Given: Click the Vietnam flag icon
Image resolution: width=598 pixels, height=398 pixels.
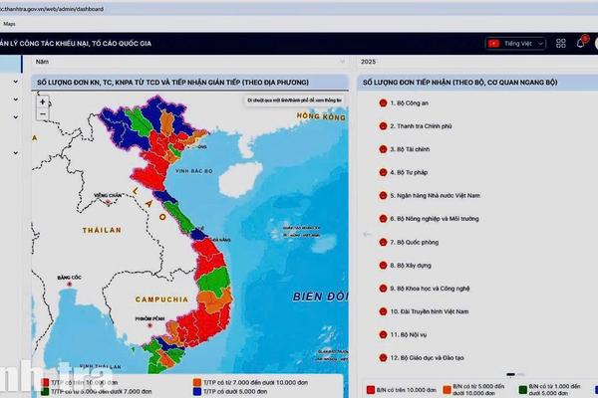Looking at the screenshot, I should (494, 44).
